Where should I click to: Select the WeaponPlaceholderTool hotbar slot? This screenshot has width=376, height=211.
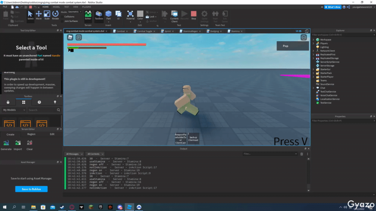(180, 139)
